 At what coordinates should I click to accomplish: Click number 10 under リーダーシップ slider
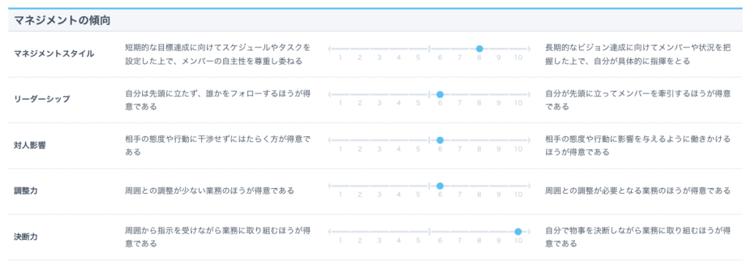519,103
